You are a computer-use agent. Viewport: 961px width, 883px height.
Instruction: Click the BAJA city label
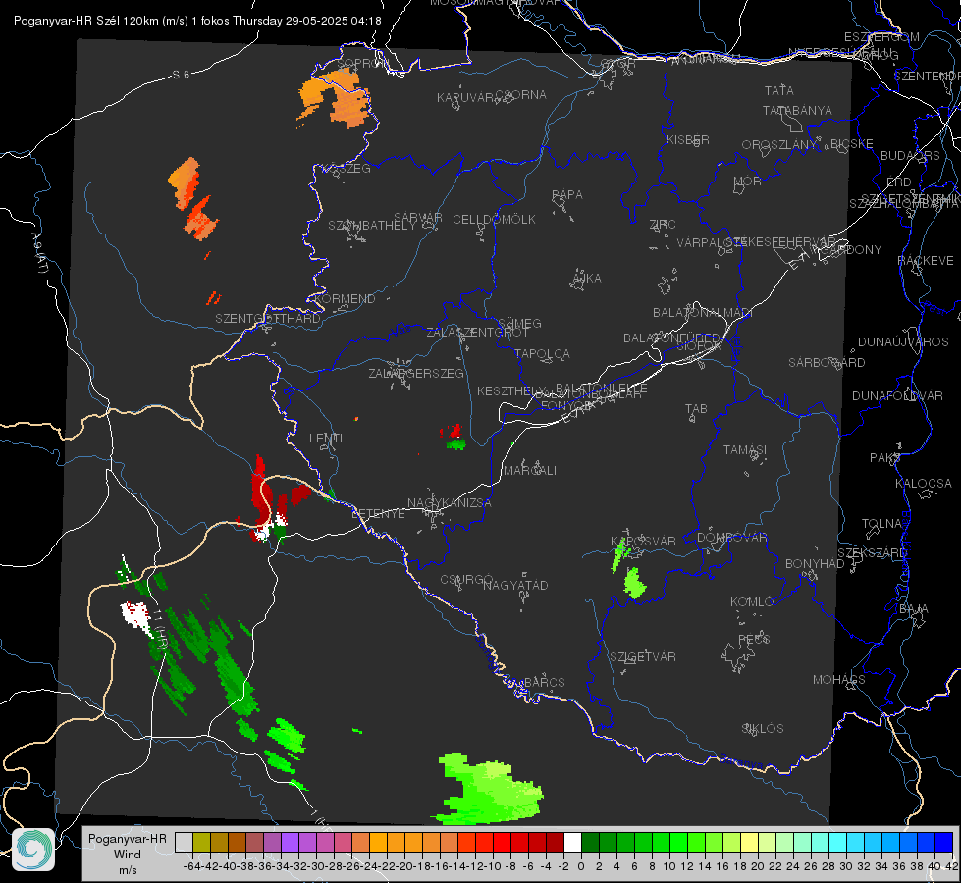(914, 609)
